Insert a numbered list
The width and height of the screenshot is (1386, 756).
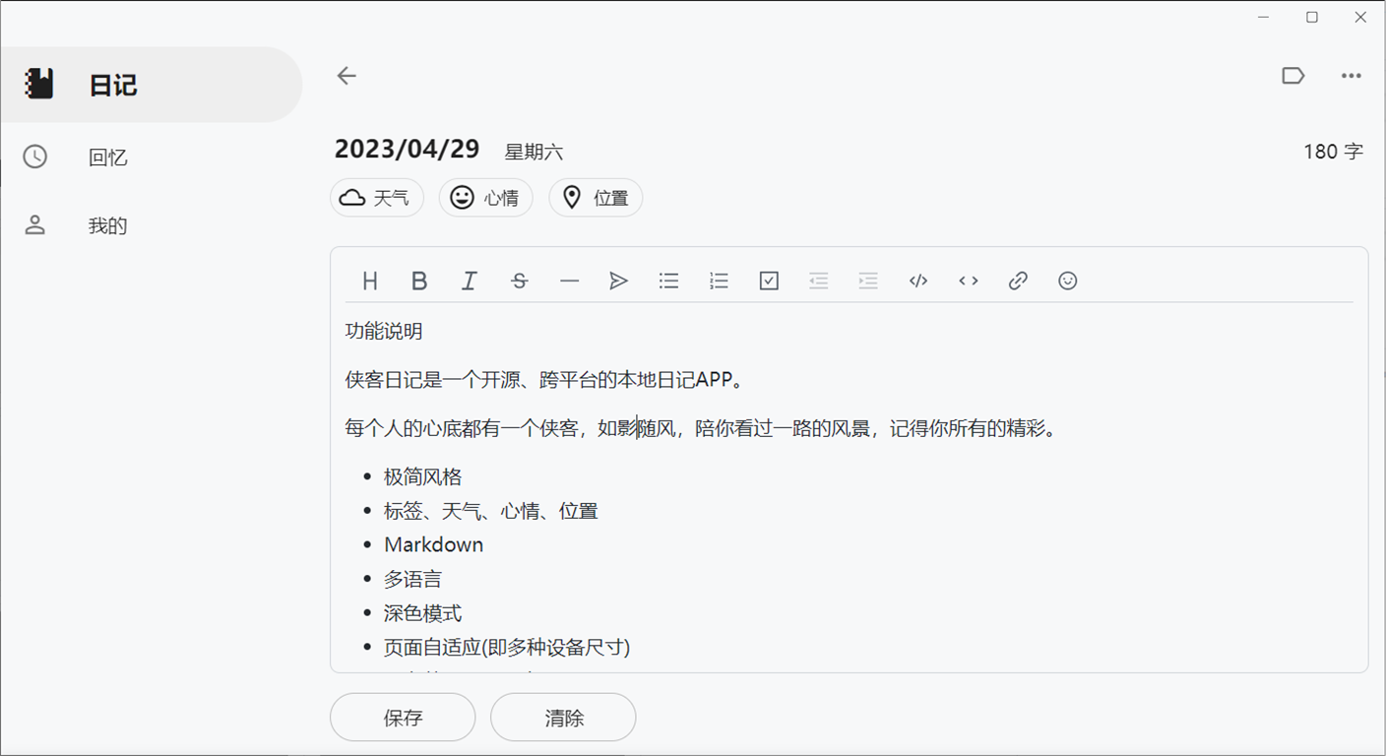[x=719, y=281]
